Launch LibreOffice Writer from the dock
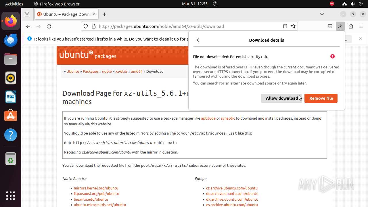This screenshot has height=207, width=368. [x=11, y=97]
